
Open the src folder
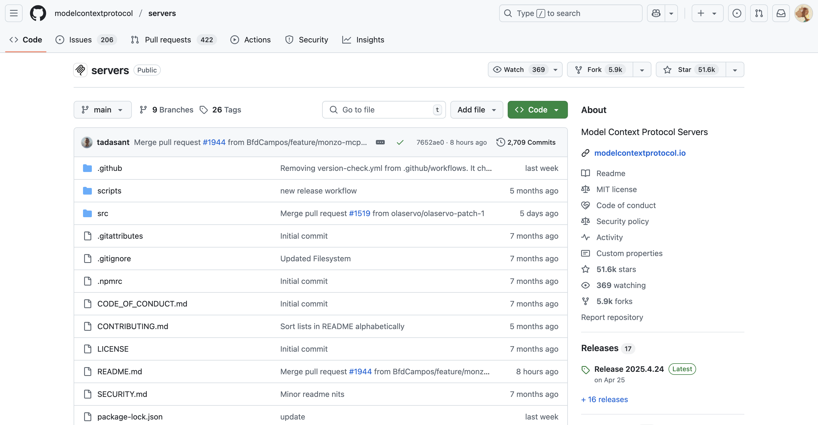[103, 213]
